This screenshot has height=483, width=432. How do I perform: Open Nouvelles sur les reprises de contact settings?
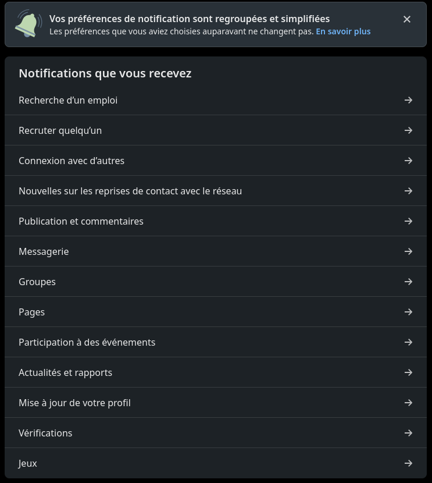216,191
